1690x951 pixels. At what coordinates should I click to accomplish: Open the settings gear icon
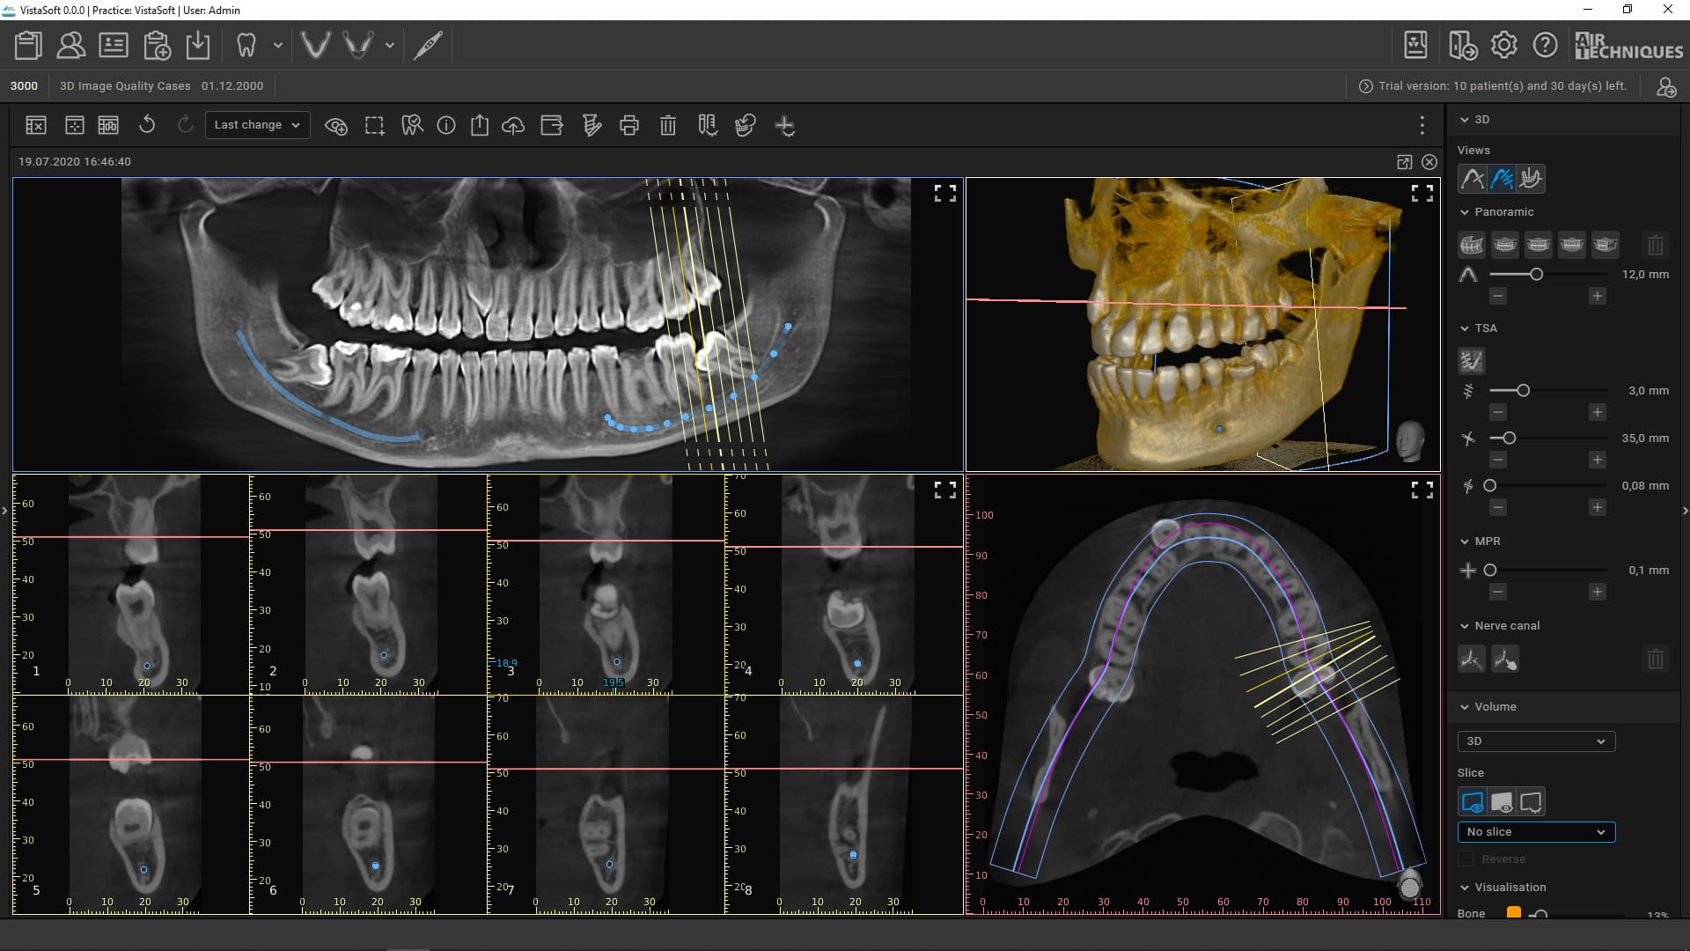[x=1503, y=45]
